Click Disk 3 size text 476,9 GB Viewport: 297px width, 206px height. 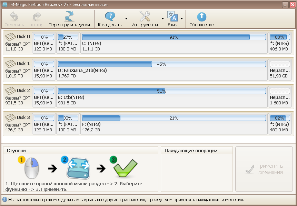14,130
